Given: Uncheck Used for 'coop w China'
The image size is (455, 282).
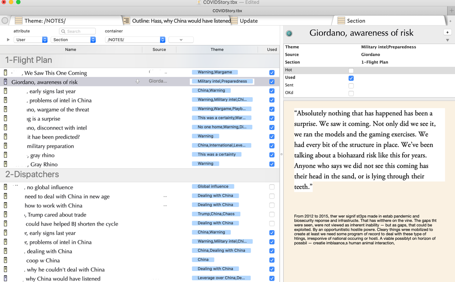Looking at the screenshot, I should click(272, 260).
